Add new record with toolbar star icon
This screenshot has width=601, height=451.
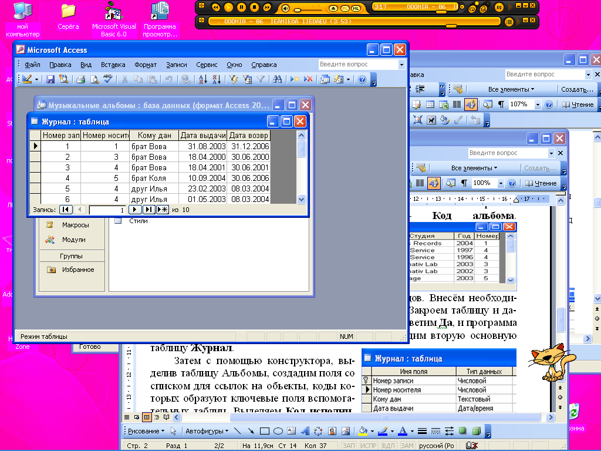tap(295, 79)
